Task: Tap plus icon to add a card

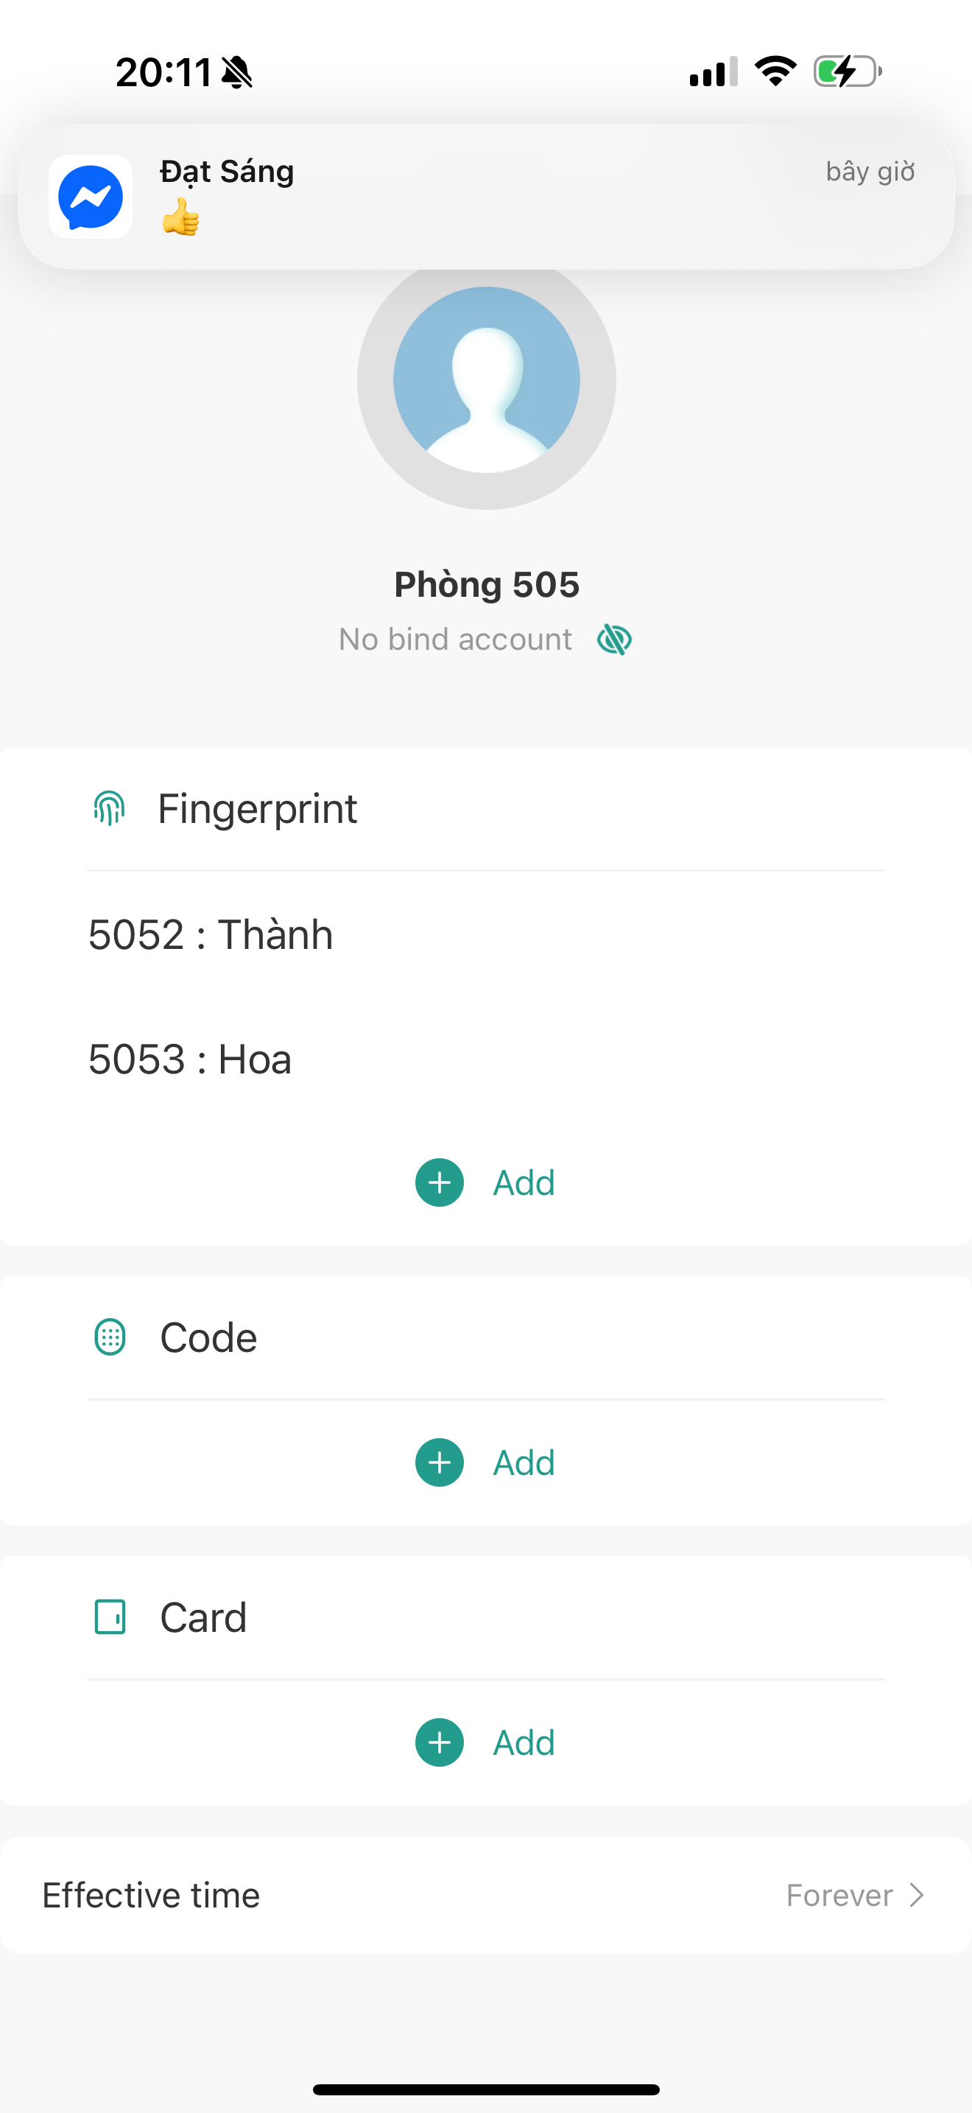Action: [440, 1742]
